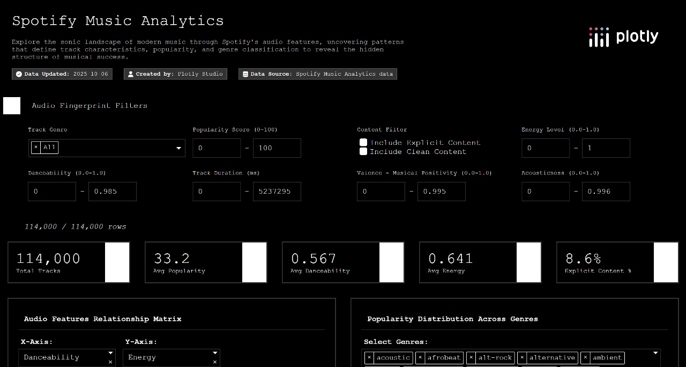Click the 'Spotify Music Analytics' title
The height and width of the screenshot is (367, 686).
[x=118, y=21]
